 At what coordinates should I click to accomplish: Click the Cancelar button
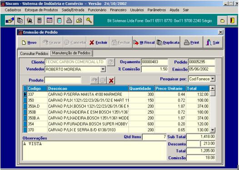coord(75,42)
